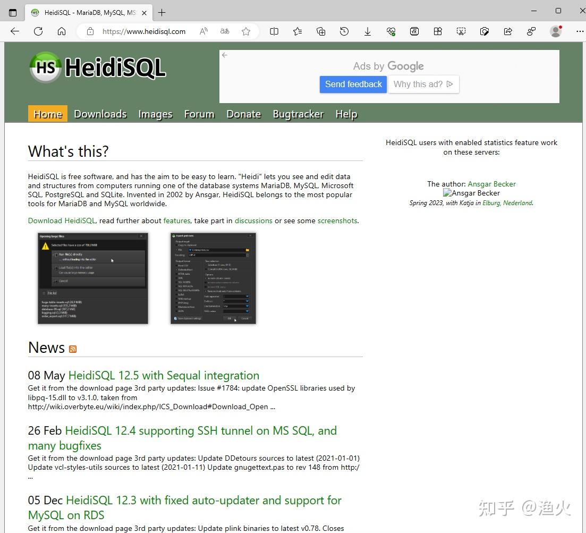This screenshot has height=533, width=586.
Task: Open split screen view from the toolbar
Action: [274, 31]
